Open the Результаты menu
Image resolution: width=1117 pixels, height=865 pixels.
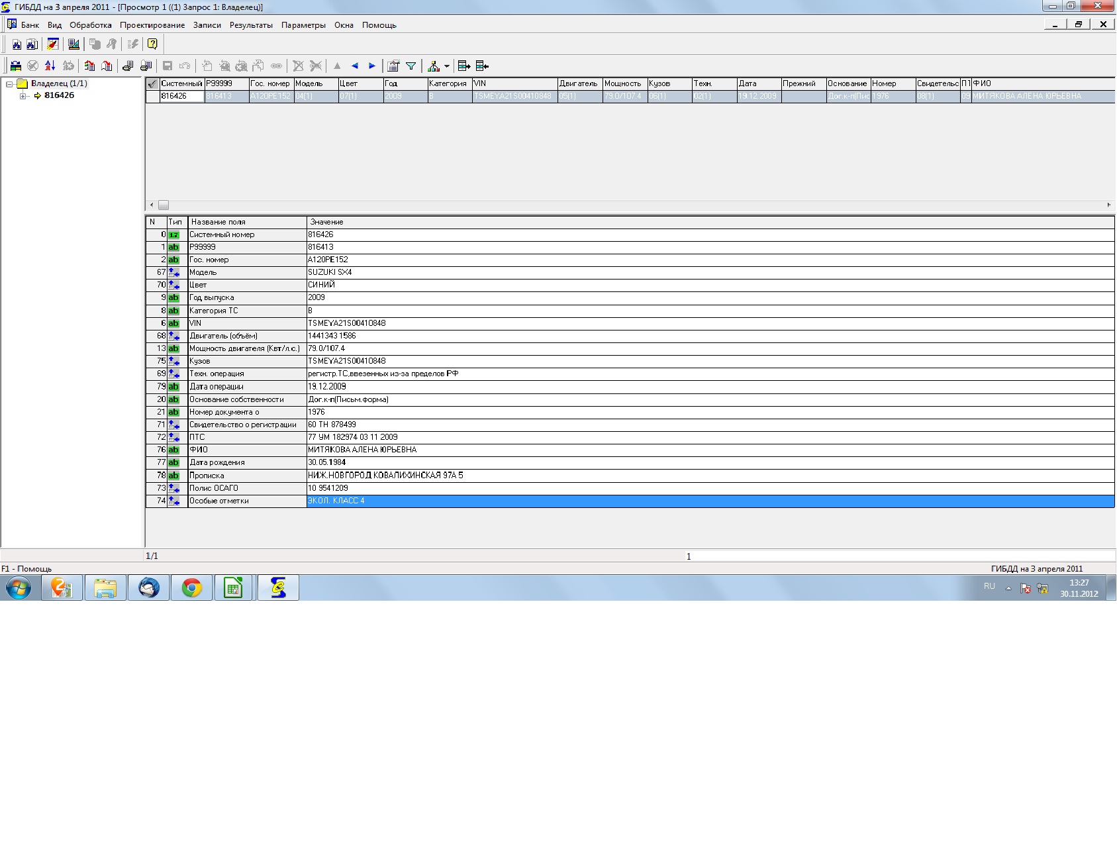(251, 25)
